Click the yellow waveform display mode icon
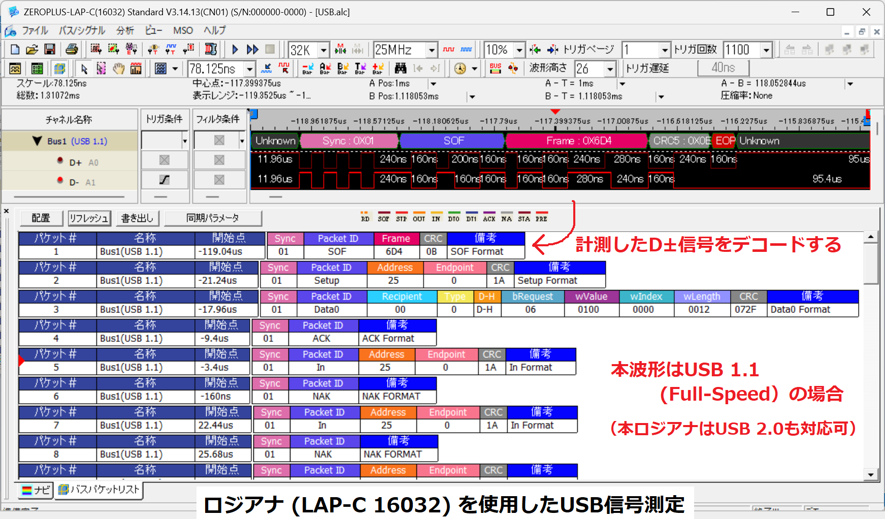The width and height of the screenshot is (885, 519). (15, 68)
